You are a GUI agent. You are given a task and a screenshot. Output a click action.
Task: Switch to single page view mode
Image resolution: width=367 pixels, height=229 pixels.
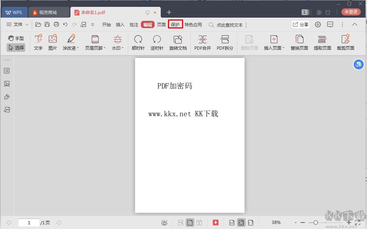point(190,223)
